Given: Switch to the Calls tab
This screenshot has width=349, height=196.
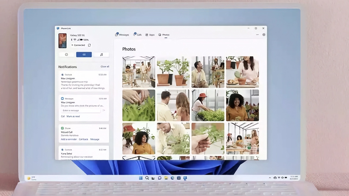Looking at the screenshot, I should (x=137, y=35).
